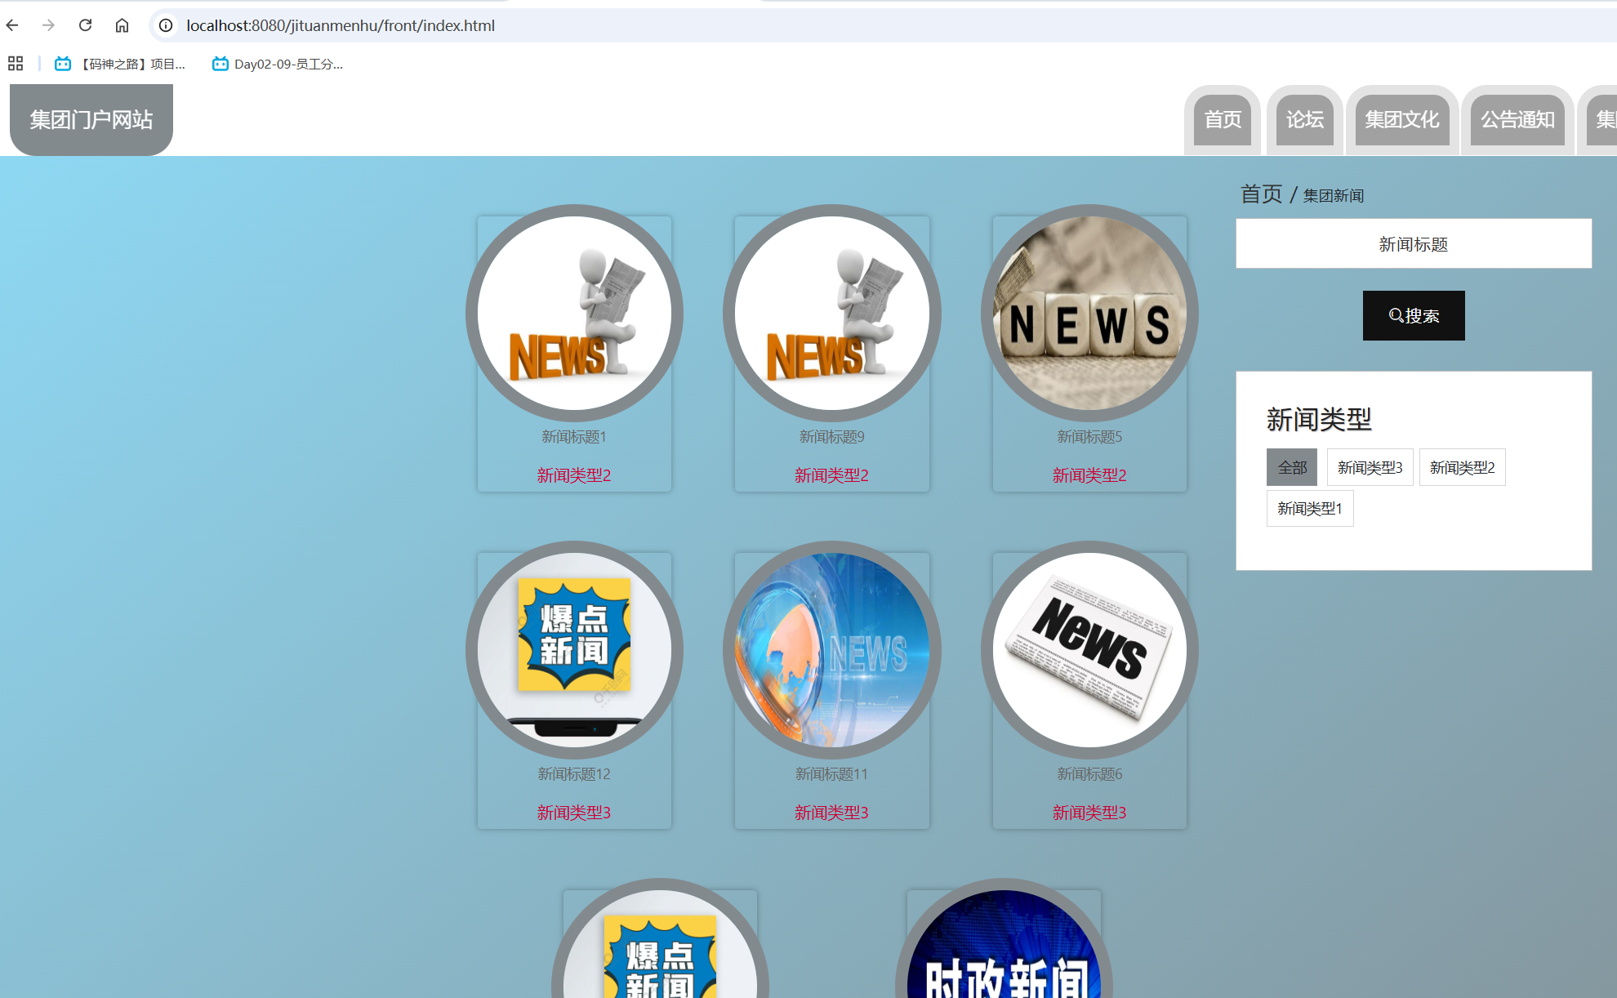
Task: Open the 新闻标题11 globe image
Action: click(x=831, y=650)
